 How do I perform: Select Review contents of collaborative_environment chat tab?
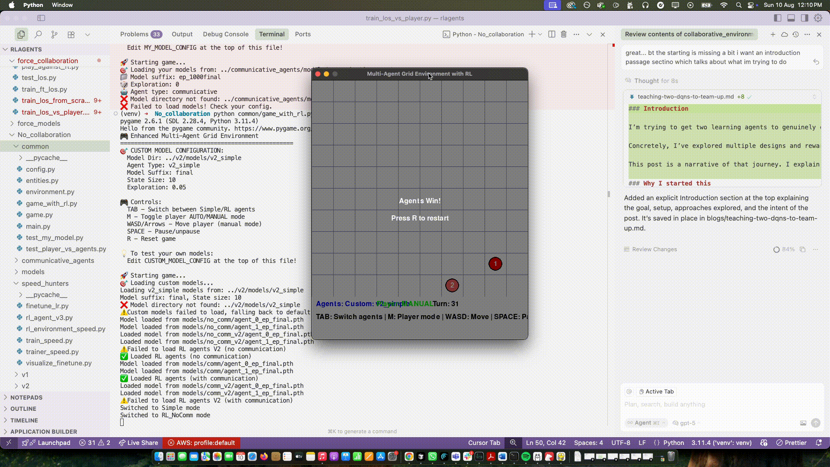[689, 34]
